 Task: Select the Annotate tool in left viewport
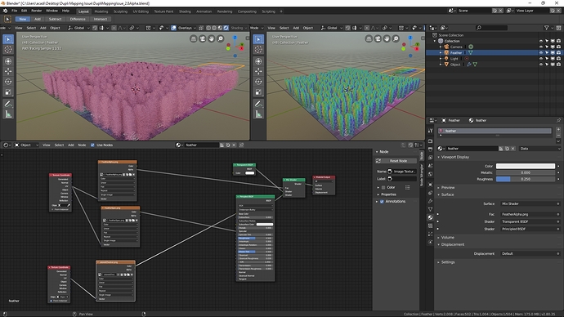[x=8, y=104]
